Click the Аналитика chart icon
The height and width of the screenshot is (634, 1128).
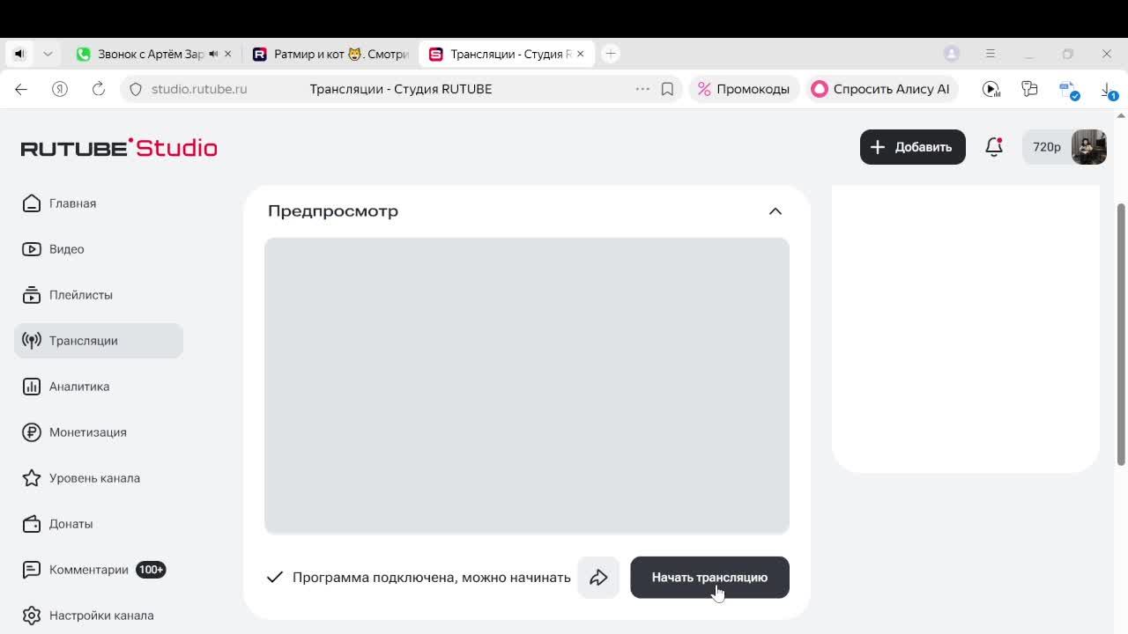point(32,387)
